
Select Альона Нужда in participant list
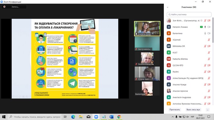click(188, 85)
